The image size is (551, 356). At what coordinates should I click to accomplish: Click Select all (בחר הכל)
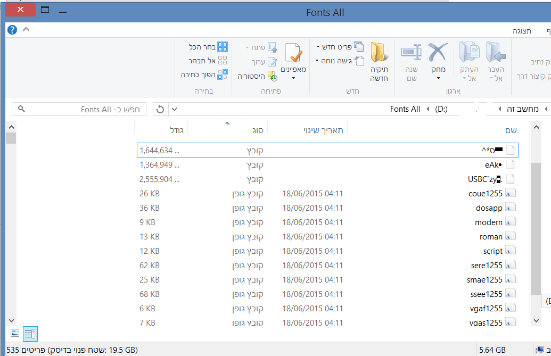[x=208, y=47]
